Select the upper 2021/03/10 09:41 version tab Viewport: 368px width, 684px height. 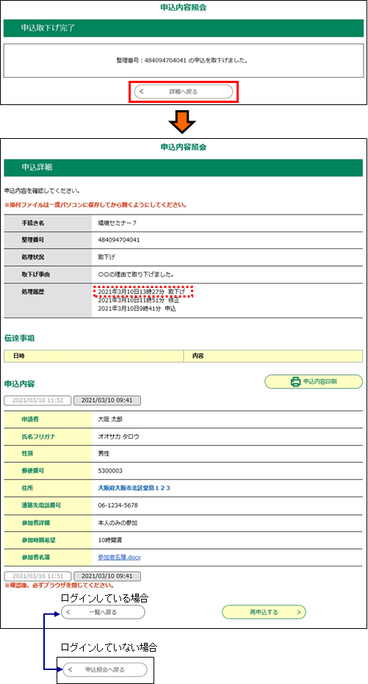107,400
